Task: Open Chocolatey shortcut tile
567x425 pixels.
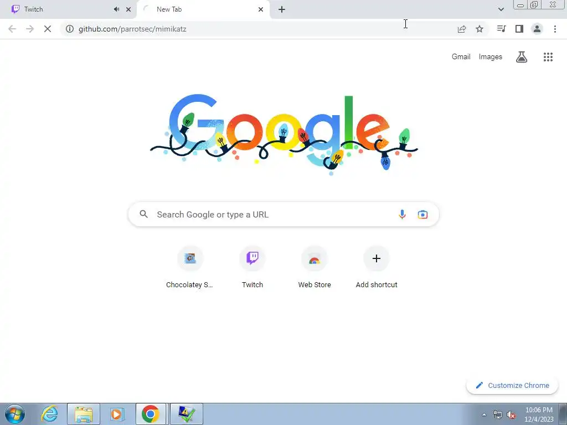Action: coord(190,268)
